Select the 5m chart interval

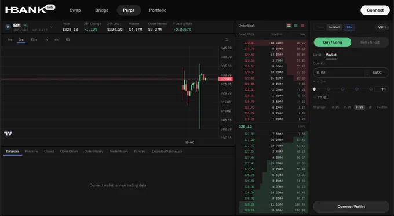pyautogui.click(x=21, y=40)
